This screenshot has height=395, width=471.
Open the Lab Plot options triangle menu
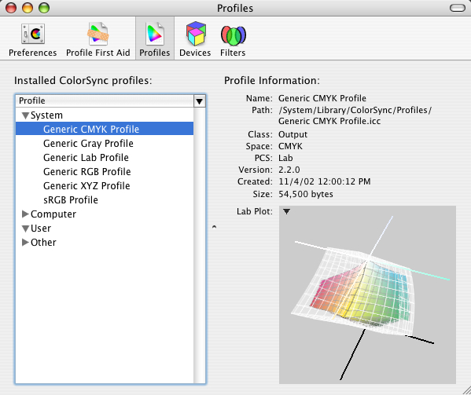[286, 211]
